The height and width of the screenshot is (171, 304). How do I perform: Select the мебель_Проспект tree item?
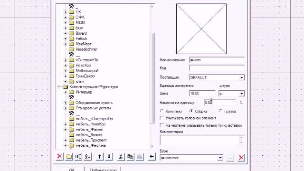91,140
